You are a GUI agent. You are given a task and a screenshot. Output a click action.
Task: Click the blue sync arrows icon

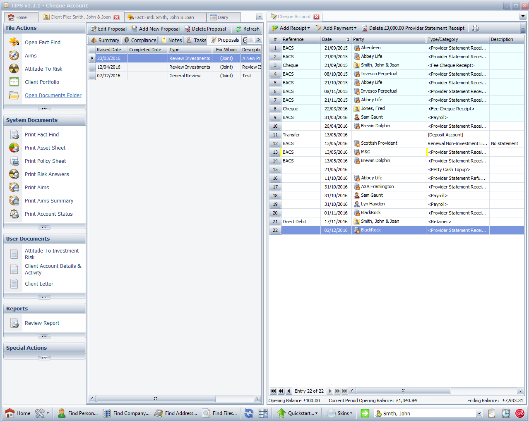tap(249, 413)
